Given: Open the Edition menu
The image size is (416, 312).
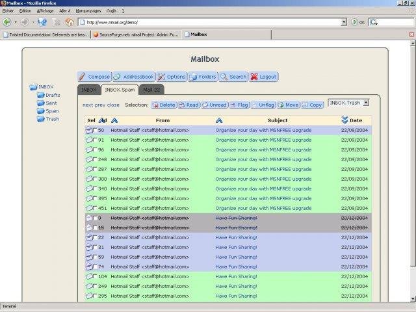Looking at the screenshot, I should pos(25,11).
